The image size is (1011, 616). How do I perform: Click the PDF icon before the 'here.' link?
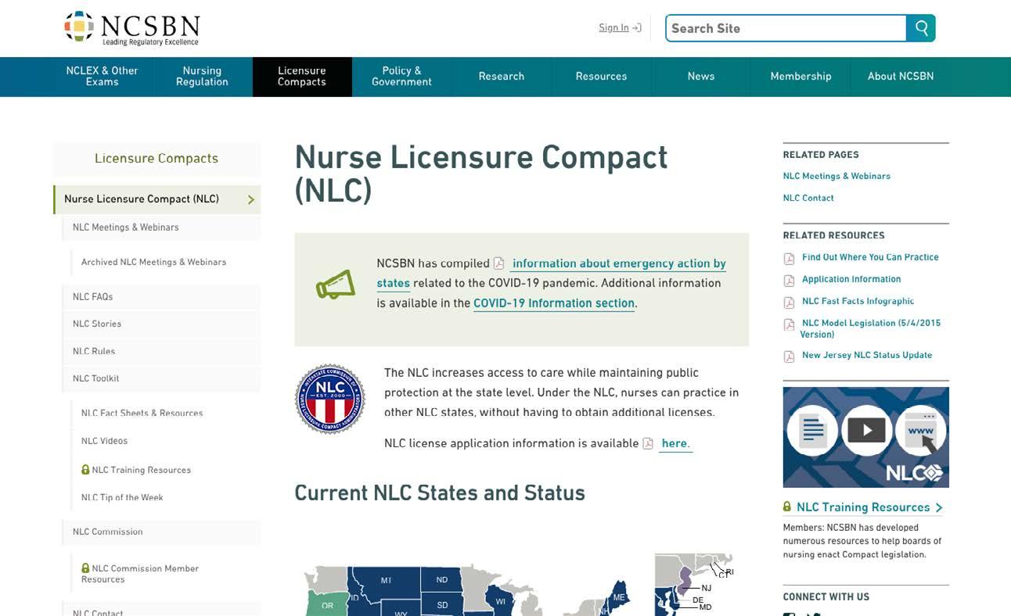click(648, 443)
